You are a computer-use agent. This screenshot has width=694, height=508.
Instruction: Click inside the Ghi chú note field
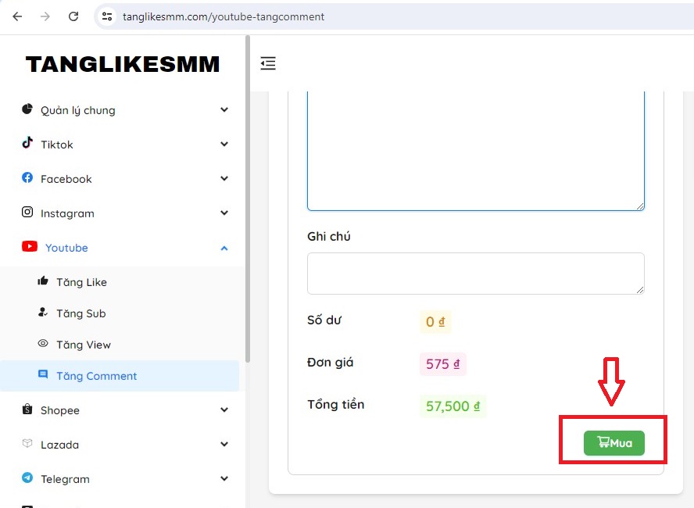tap(476, 274)
